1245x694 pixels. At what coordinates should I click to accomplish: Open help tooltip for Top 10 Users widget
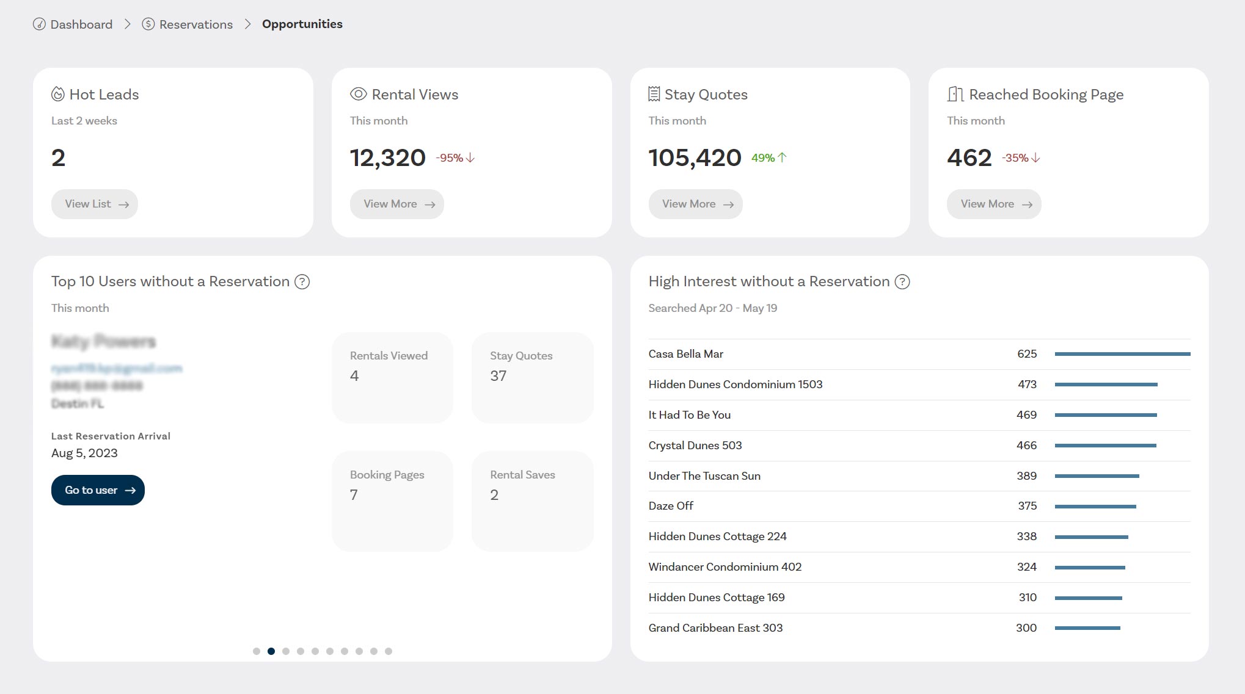(x=302, y=281)
